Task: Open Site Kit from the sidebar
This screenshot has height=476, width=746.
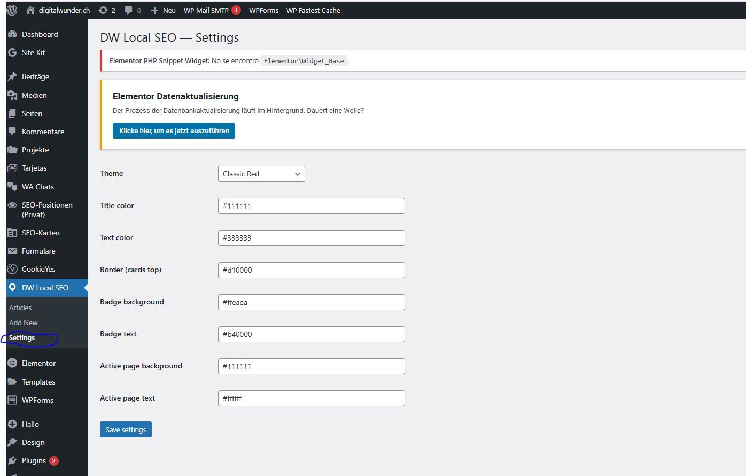Action: pos(33,52)
